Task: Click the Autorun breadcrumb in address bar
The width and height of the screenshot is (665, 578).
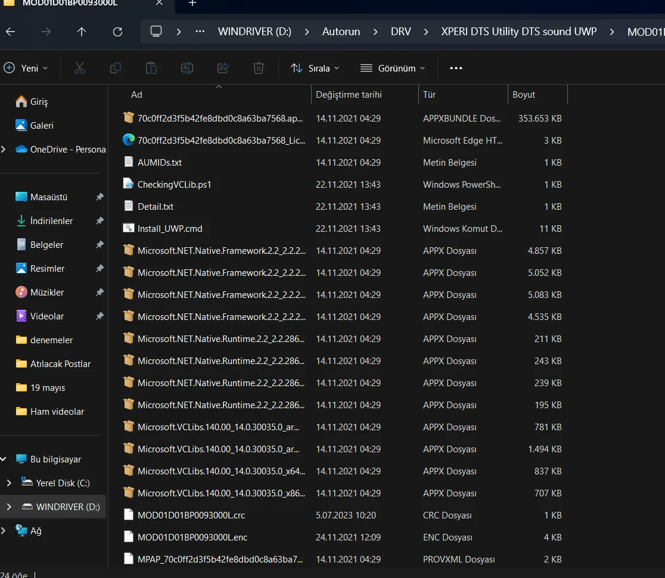Action: coord(341,32)
